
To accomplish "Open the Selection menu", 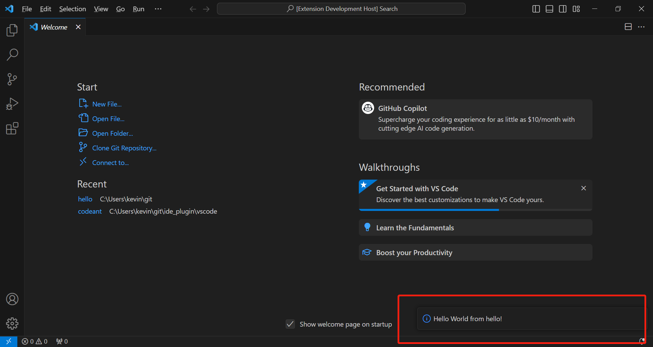I will click(72, 9).
